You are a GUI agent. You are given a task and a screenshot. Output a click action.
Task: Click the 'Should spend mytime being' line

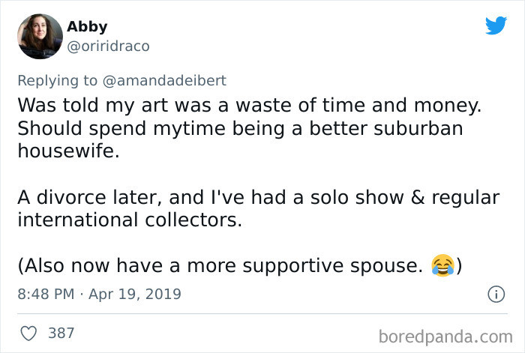(240, 127)
